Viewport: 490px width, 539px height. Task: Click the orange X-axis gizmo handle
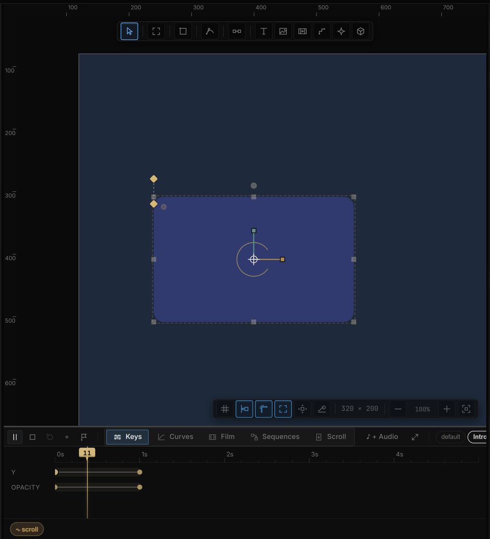pyautogui.click(x=282, y=259)
